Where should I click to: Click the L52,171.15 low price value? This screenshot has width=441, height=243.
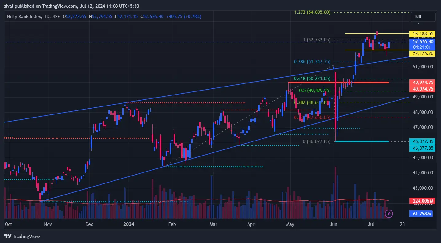click(127, 17)
